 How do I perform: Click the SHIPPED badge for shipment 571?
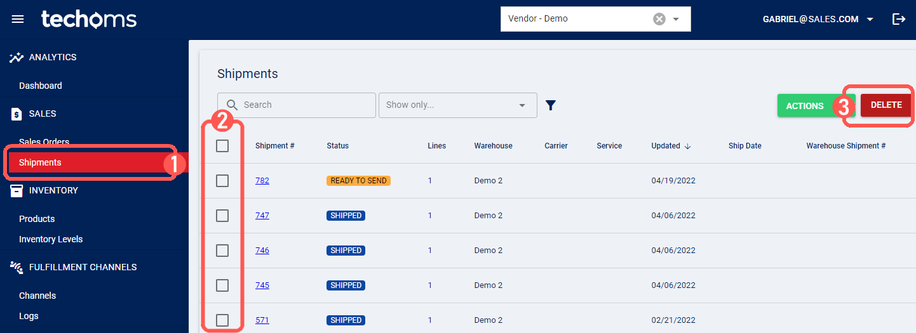pos(346,320)
